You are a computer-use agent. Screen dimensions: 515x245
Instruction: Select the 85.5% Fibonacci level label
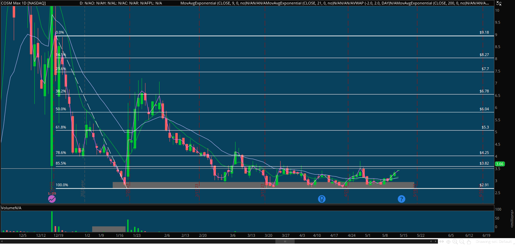click(x=61, y=163)
